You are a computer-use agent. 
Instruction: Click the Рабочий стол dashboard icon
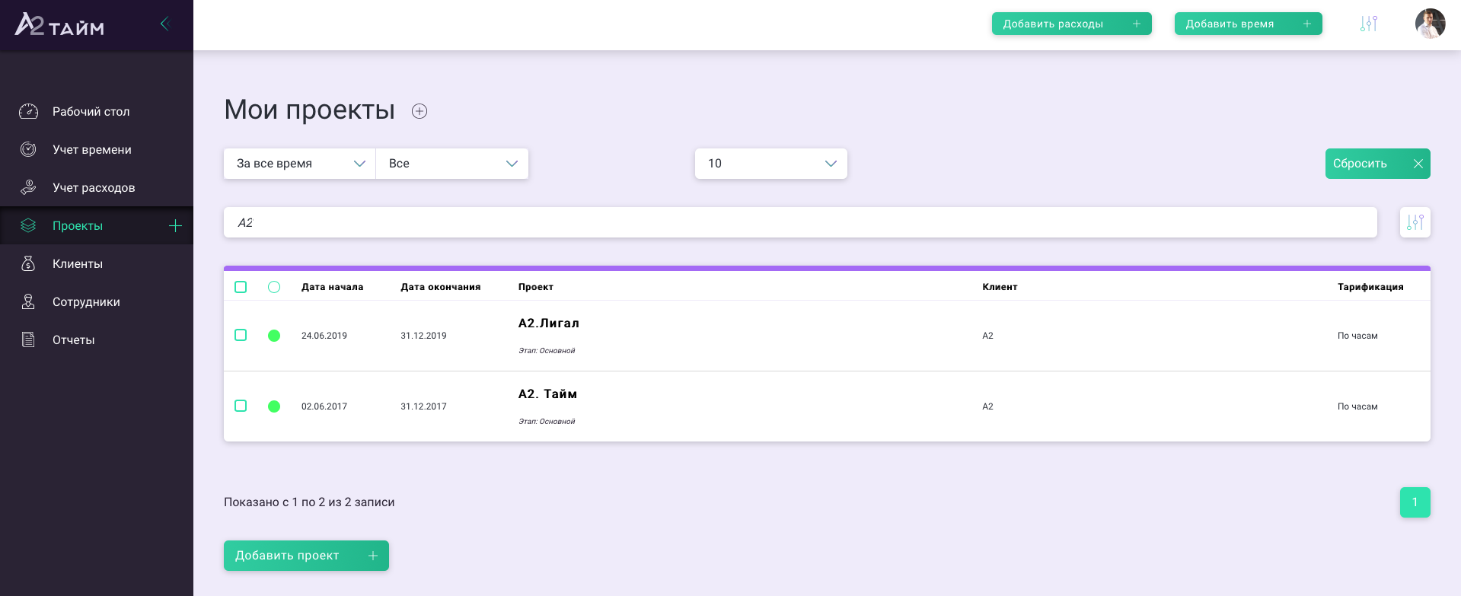(28, 111)
